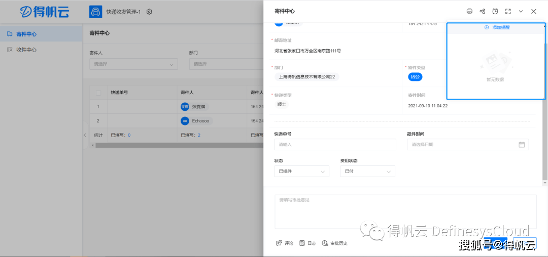Click 已填写: 2 statistic under 寄件人
This screenshot has height=257, width=548.
pos(190,135)
